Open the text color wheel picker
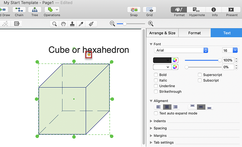 pos(175,60)
